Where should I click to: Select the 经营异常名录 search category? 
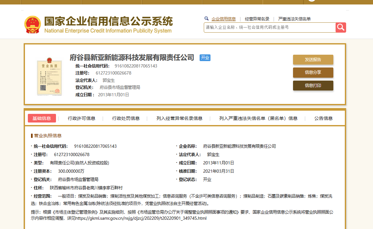(257, 19)
